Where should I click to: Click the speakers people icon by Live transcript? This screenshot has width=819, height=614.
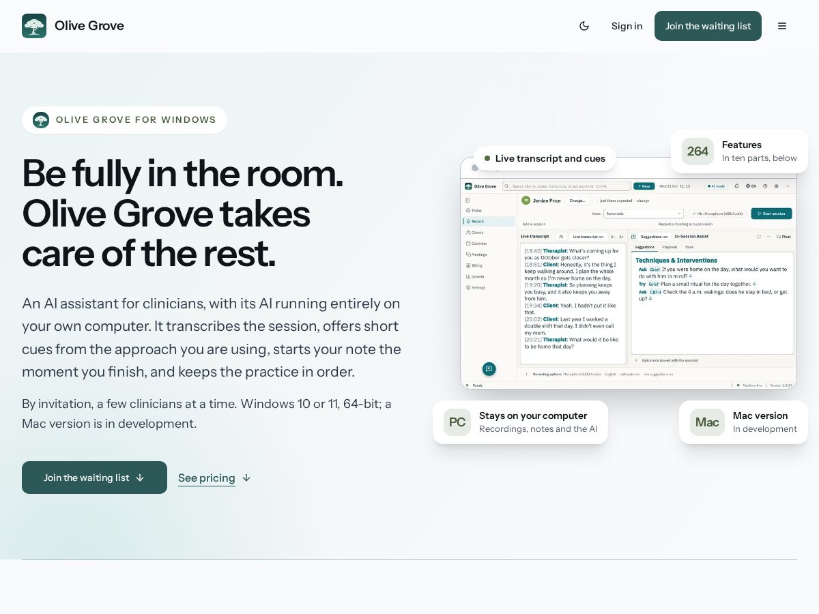[561, 237]
